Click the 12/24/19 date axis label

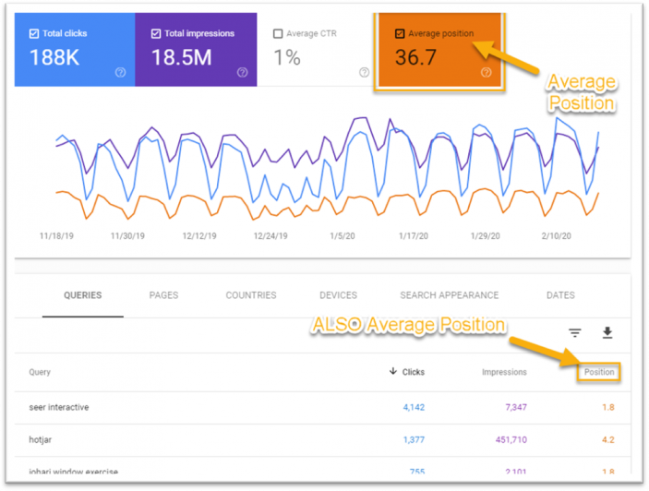(270, 235)
